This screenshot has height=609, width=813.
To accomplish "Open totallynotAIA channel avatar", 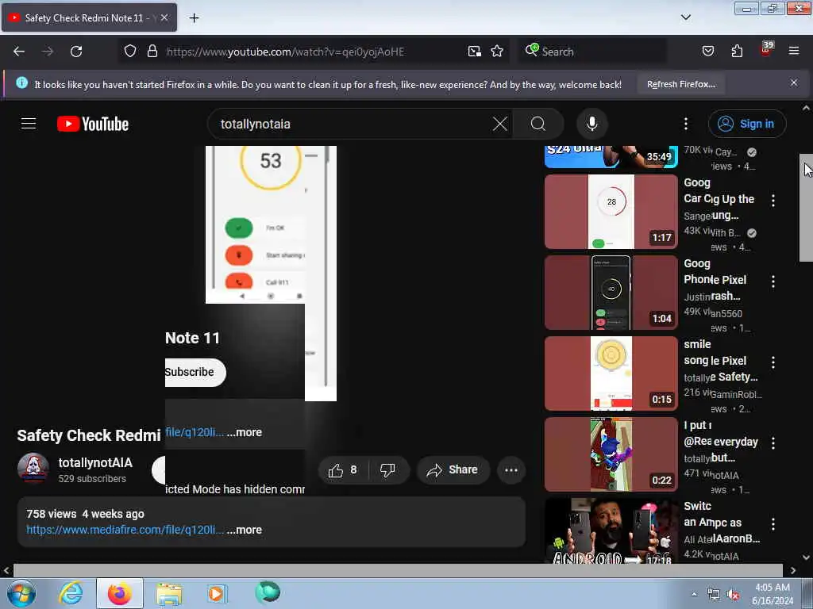I will point(33,468).
